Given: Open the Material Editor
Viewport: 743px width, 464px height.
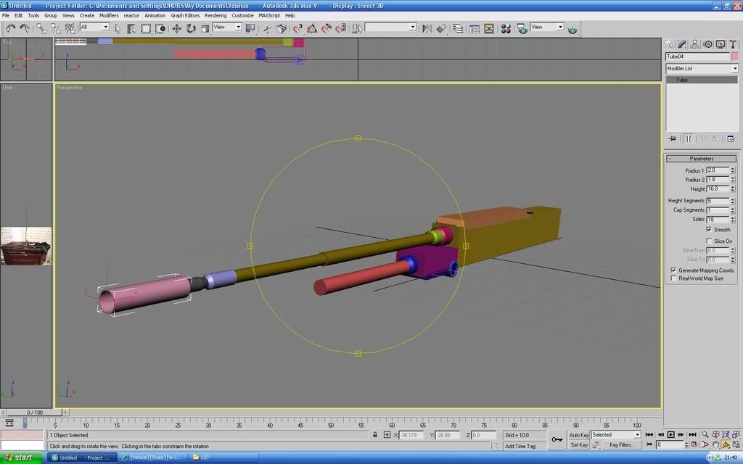Looking at the screenshot, I should [505, 28].
